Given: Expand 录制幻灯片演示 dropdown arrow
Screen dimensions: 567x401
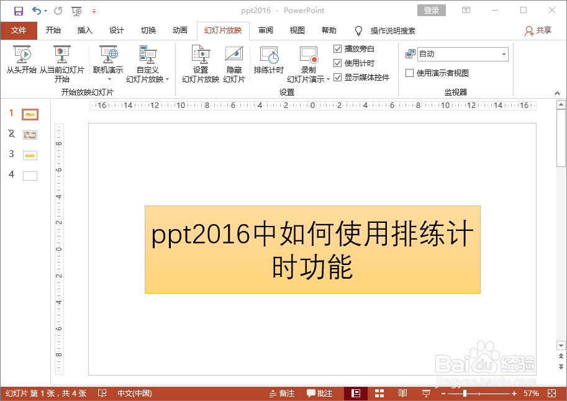Looking at the screenshot, I should click(x=328, y=79).
